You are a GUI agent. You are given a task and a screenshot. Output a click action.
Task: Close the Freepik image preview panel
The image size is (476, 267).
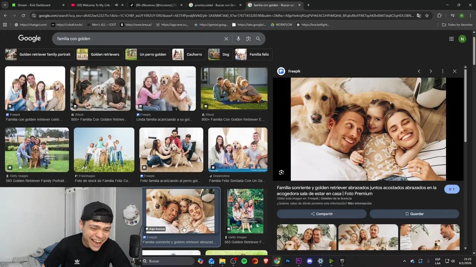click(x=454, y=71)
